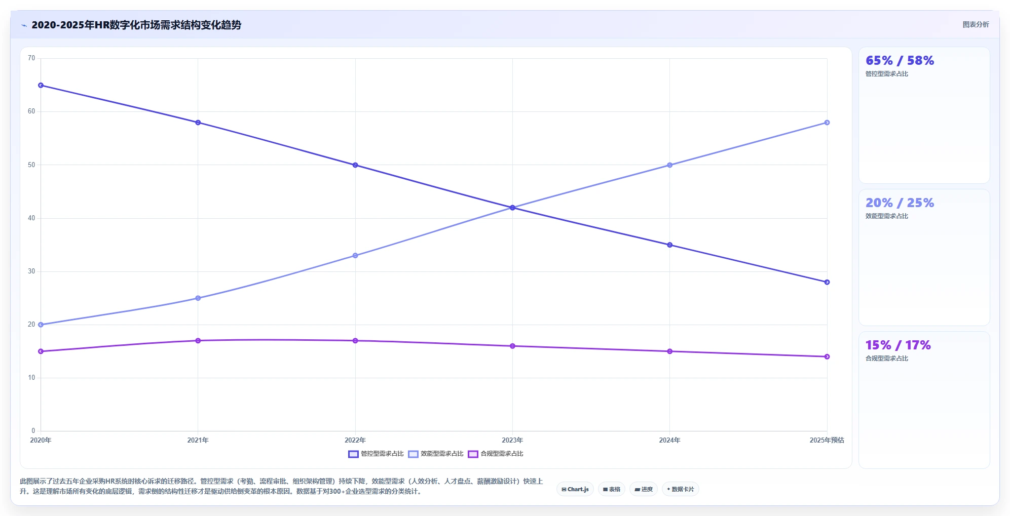Click the 2023年 axis label
This screenshot has height=516, width=1010.
[x=512, y=440]
